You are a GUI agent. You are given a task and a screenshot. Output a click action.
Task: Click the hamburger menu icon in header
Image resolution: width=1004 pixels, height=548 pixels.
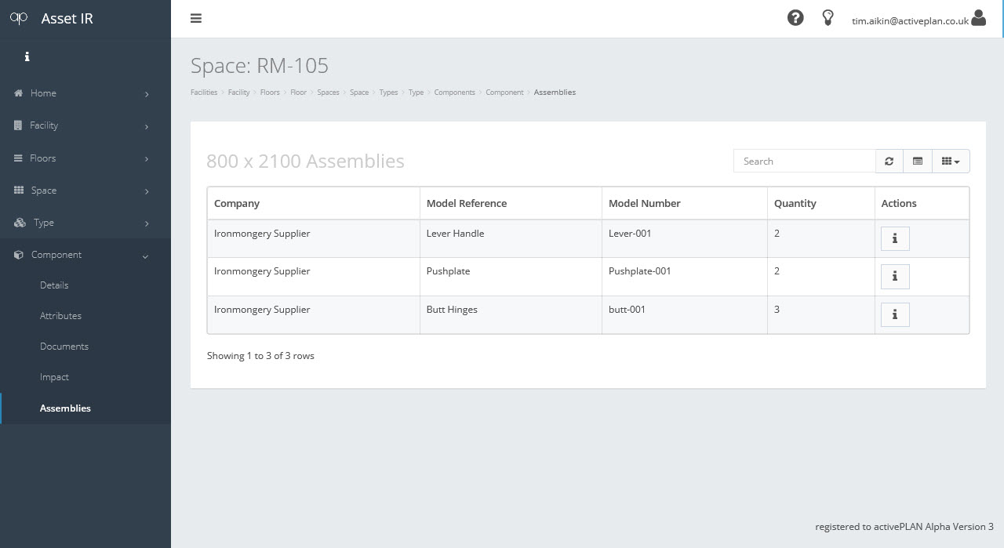(196, 18)
